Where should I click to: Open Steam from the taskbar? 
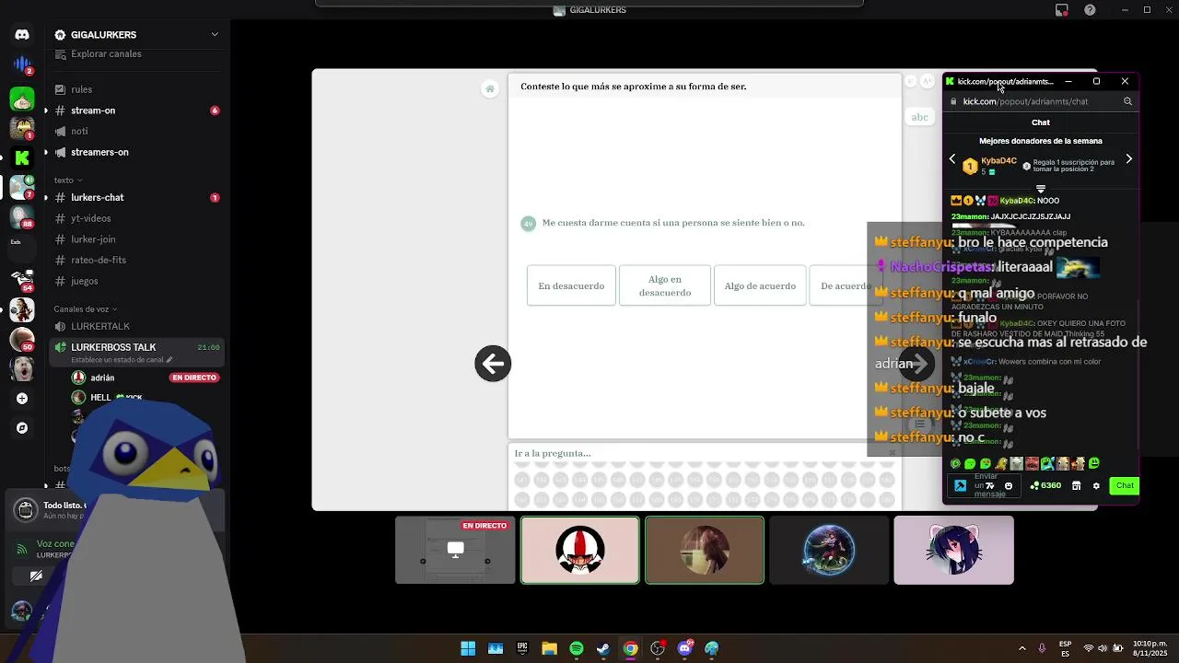pos(603,648)
